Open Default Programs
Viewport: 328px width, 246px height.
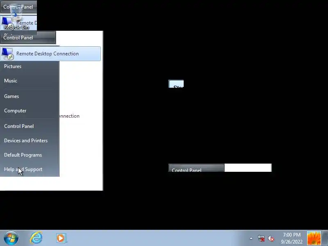coord(23,155)
